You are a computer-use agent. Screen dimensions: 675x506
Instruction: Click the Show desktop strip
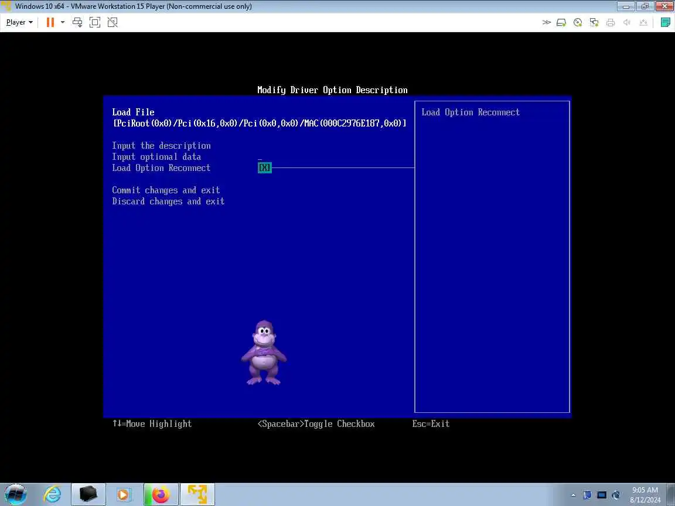click(671, 494)
